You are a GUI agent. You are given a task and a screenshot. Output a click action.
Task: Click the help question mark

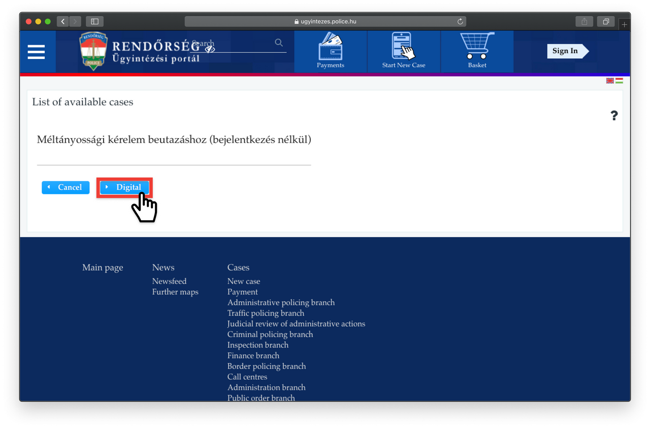[614, 116]
